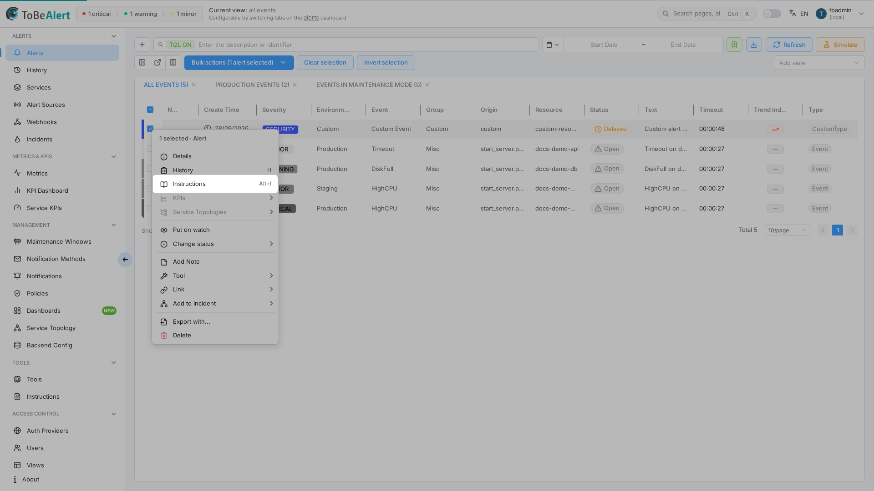Go to page 1 in pagination
874x491 pixels.
click(x=837, y=230)
